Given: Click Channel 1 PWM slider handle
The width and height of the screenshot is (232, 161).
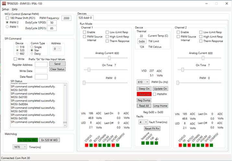Looking at the screenshot, I should click(x=84, y=83).
